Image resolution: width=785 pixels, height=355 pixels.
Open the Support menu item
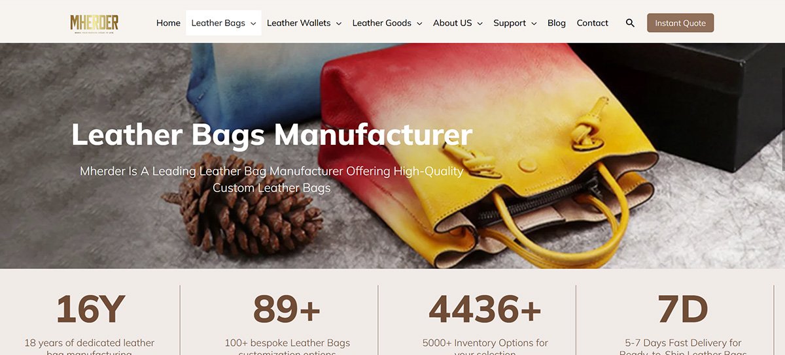point(510,23)
